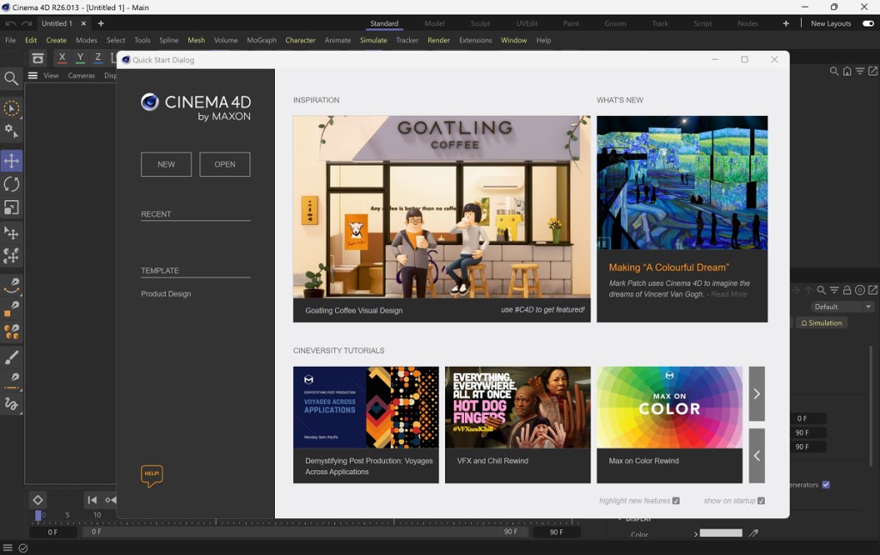The width and height of the screenshot is (880, 555).
Task: Toggle the Y axis lock
Action: coord(80,58)
